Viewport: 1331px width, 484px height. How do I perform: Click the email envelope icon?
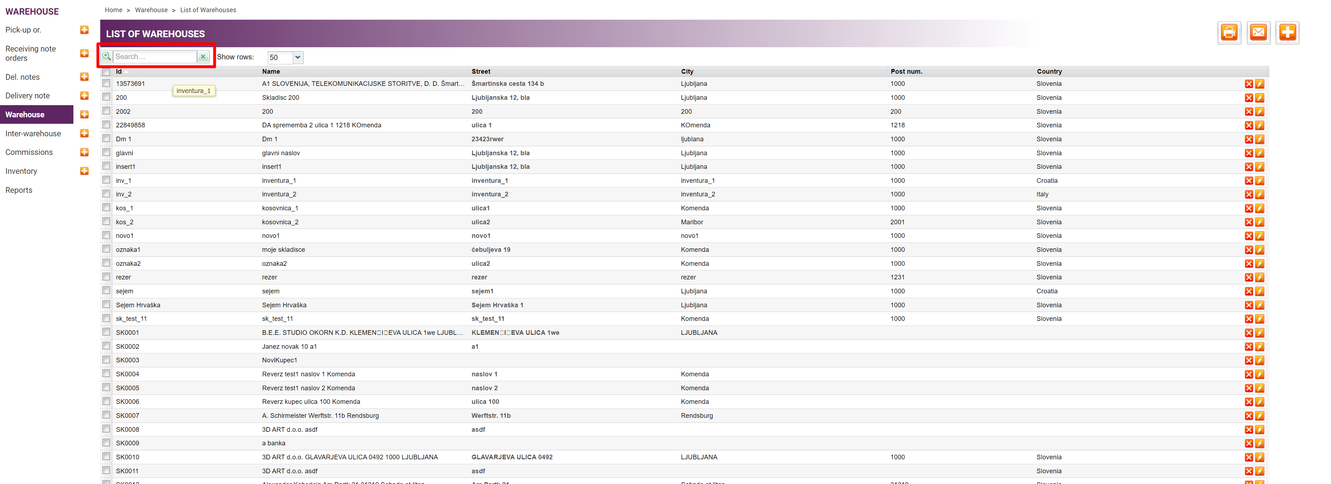pyautogui.click(x=1258, y=33)
